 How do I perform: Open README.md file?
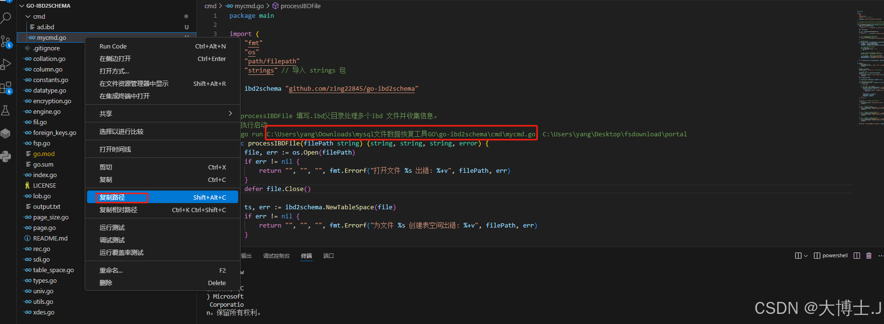pyautogui.click(x=51, y=238)
